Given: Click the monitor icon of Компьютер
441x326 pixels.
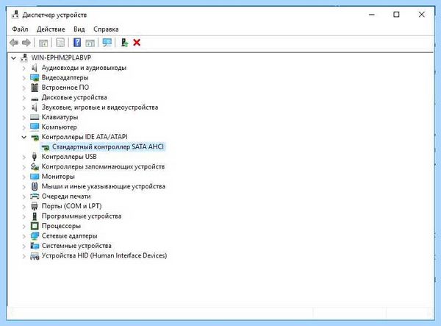Looking at the screenshot, I should 35,127.
